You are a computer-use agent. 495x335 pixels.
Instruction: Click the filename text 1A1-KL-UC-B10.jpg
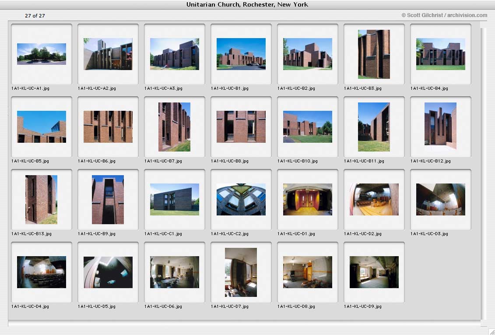pos(297,161)
